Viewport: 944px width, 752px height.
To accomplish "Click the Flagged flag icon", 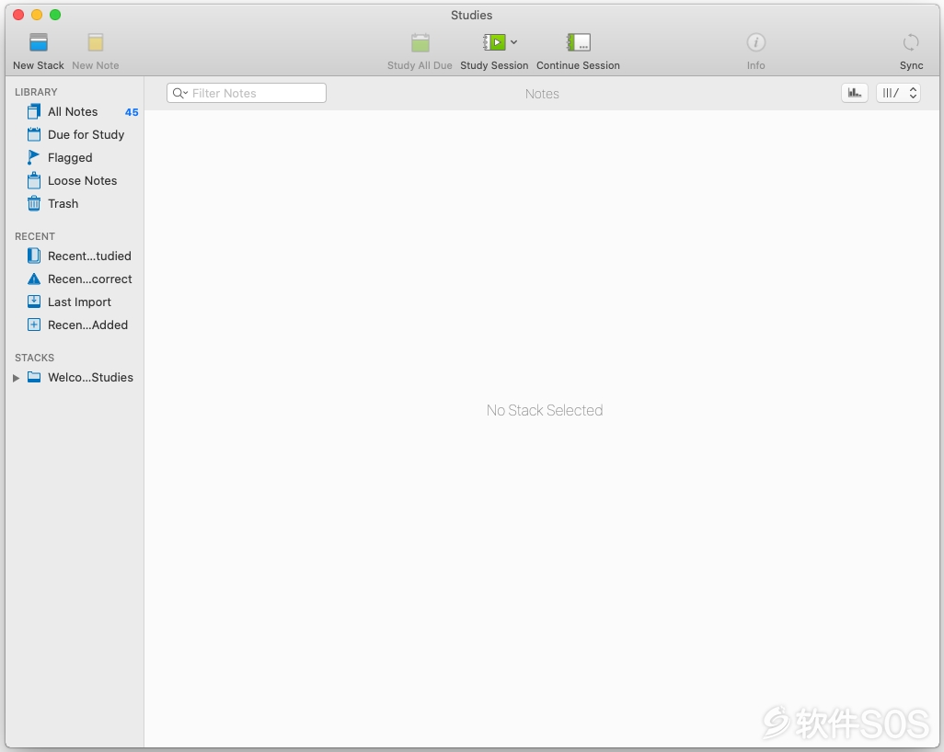I will [33, 157].
